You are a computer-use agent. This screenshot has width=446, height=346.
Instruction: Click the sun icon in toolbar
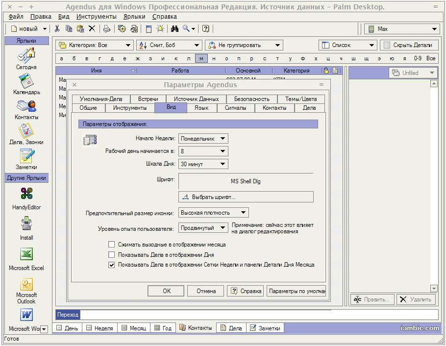point(160,28)
